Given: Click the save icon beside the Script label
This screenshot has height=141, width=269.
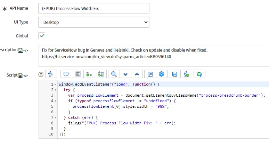Looking at the screenshot, I should (21, 76).
